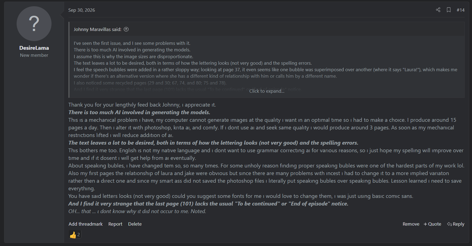Viewport: 472px width, 246px height.
Task: Delete this post
Action: 135,224
